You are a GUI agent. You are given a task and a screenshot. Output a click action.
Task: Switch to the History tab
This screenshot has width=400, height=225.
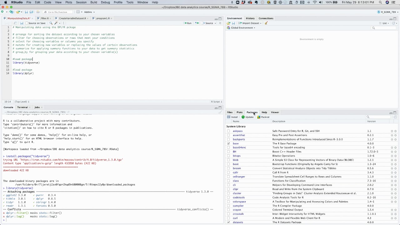250,18
